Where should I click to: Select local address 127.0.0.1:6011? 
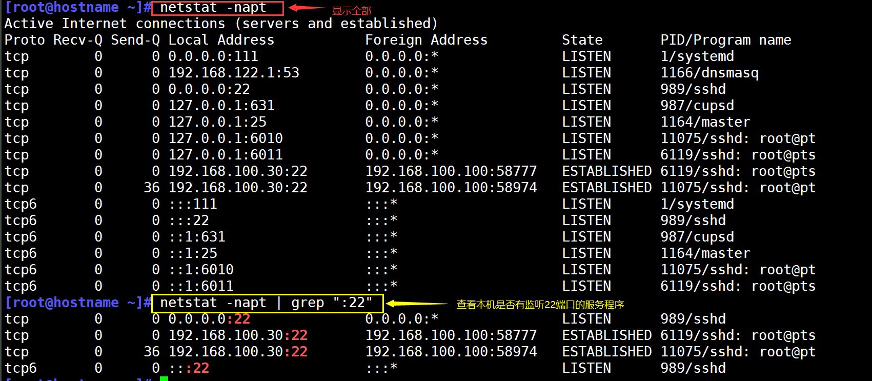[226, 155]
